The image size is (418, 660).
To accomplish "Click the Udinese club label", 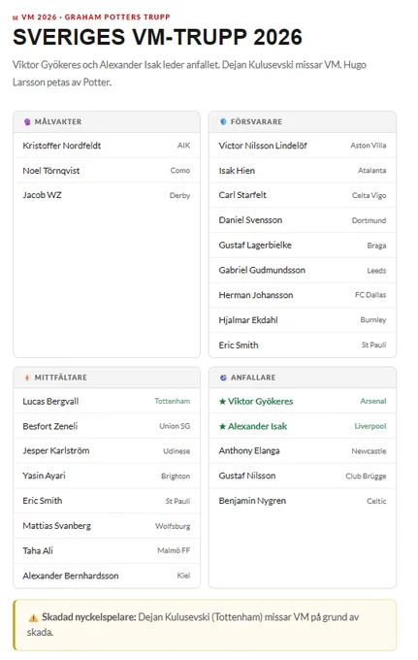I will (x=177, y=451).
